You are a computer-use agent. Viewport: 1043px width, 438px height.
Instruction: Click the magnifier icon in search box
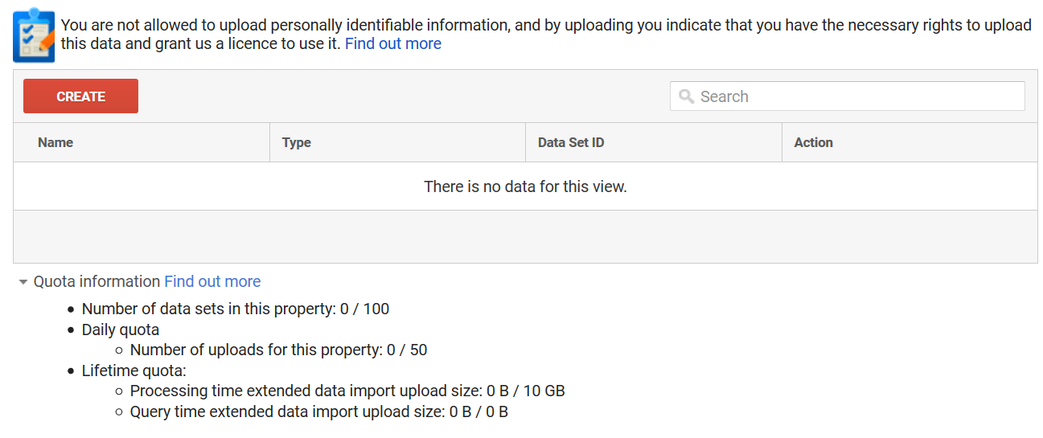pyautogui.click(x=686, y=96)
